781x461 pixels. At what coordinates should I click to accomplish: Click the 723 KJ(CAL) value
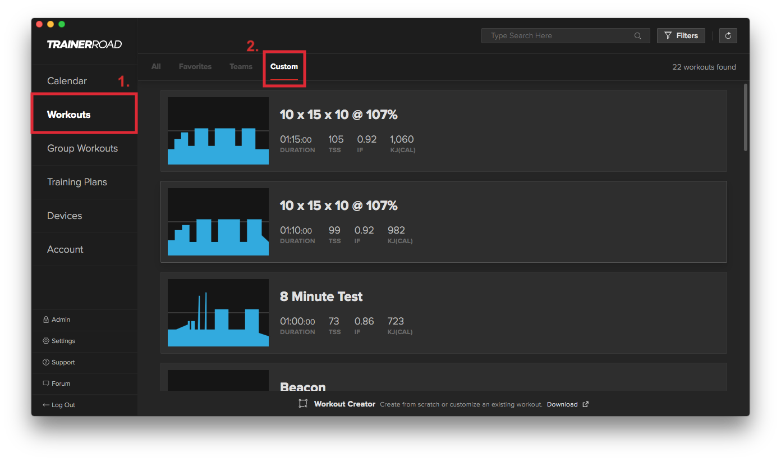click(396, 321)
